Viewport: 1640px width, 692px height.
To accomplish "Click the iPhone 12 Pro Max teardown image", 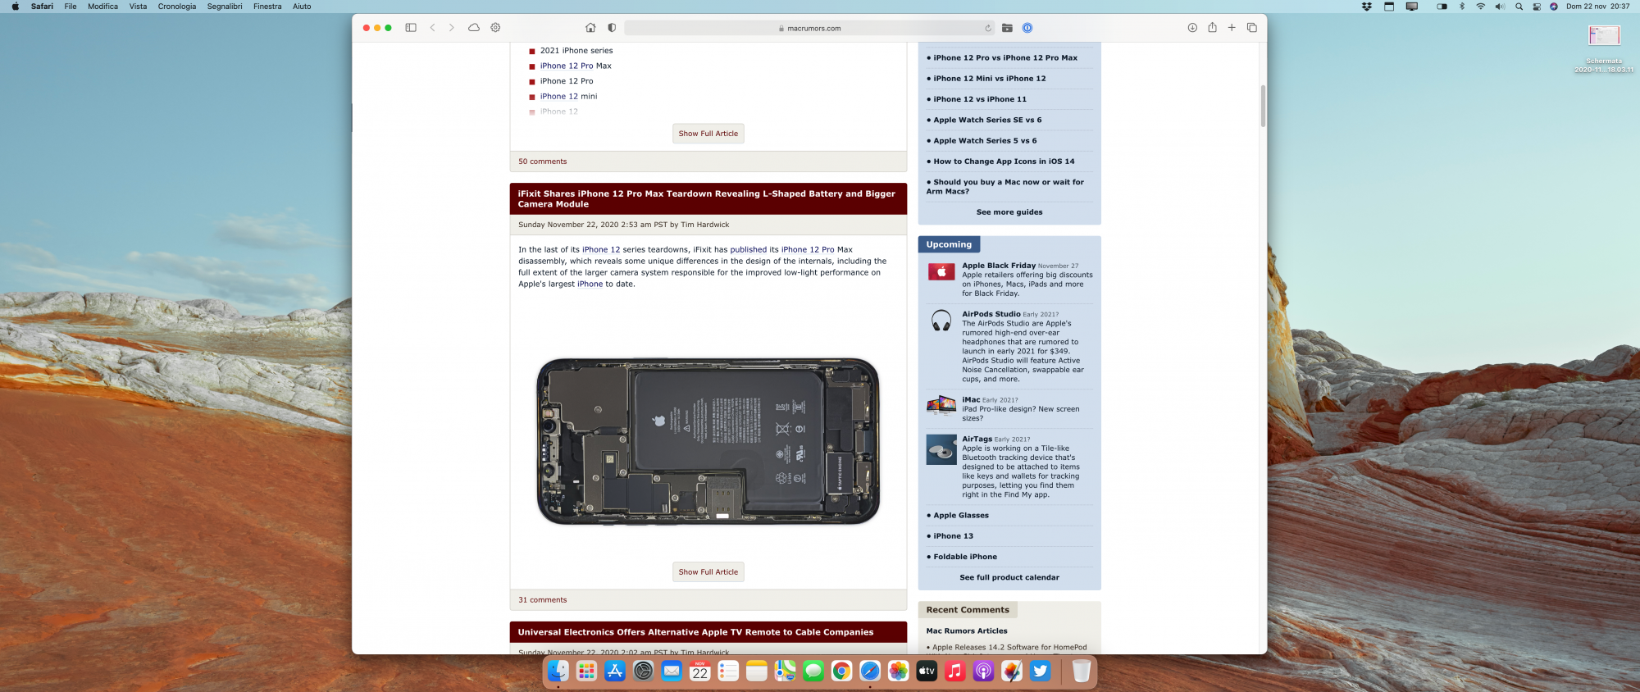I will coord(708,441).
